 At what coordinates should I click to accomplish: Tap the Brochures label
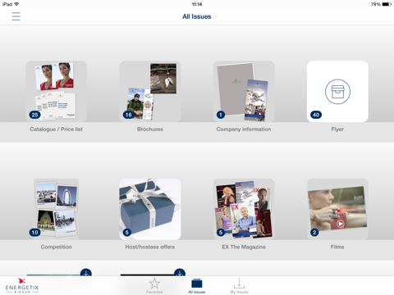(150, 129)
